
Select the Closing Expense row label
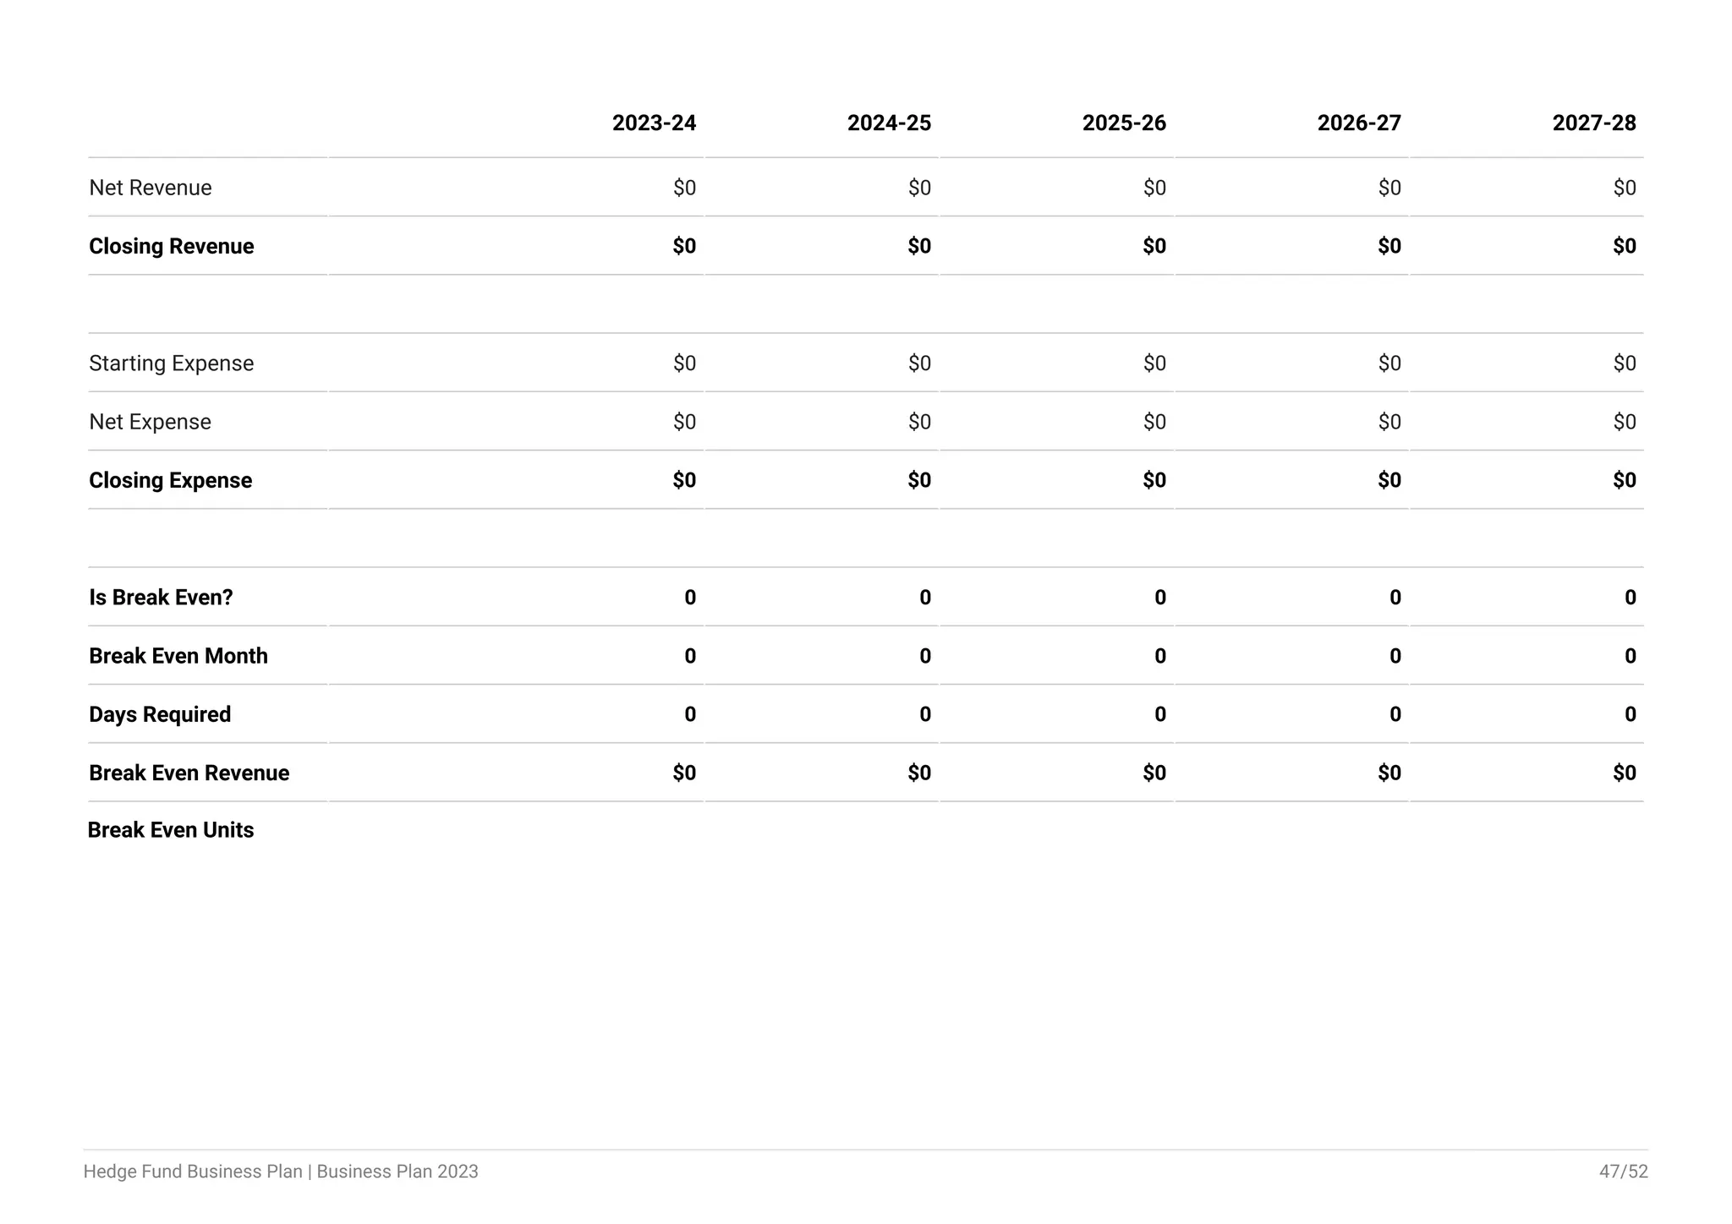171,480
